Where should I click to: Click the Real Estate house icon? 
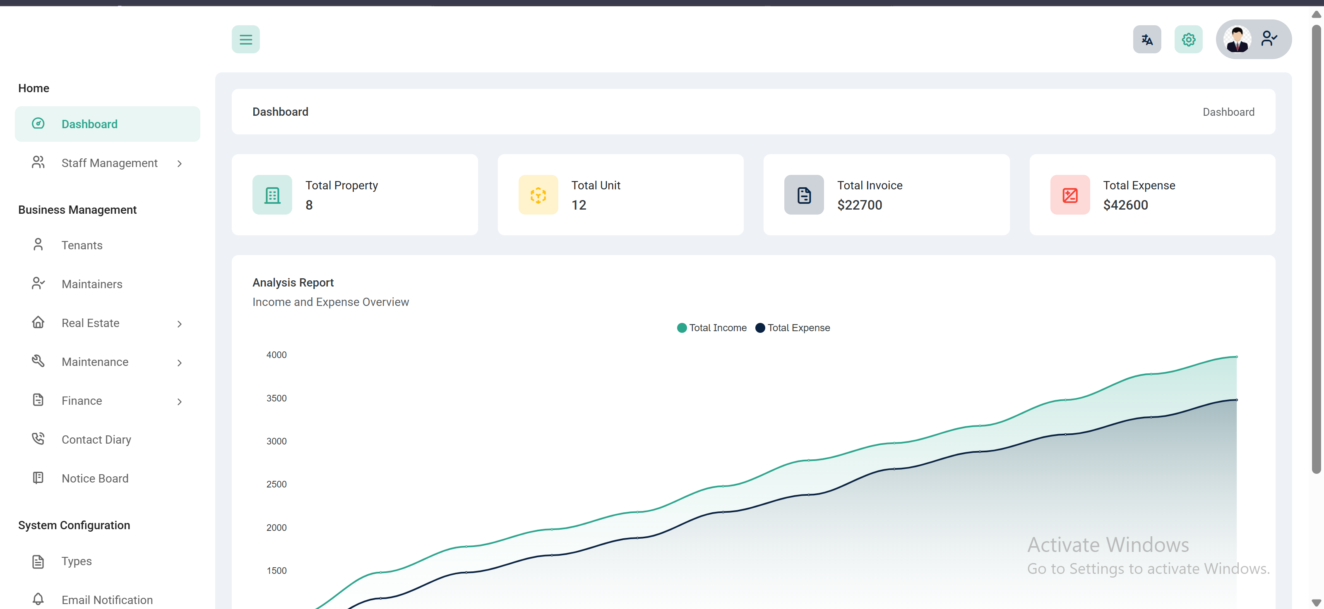[38, 322]
